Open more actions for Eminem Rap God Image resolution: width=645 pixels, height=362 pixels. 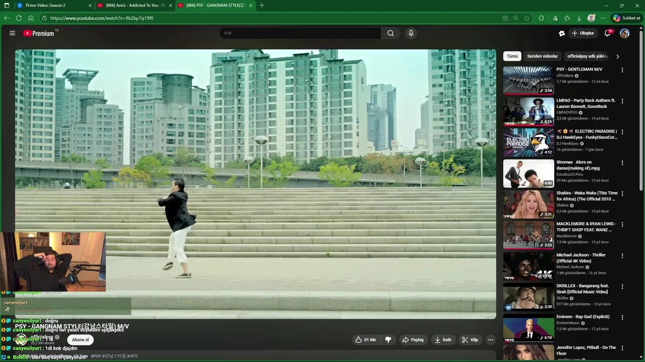pos(622,318)
